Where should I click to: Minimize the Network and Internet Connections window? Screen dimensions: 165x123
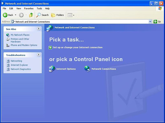(x=151, y=4)
